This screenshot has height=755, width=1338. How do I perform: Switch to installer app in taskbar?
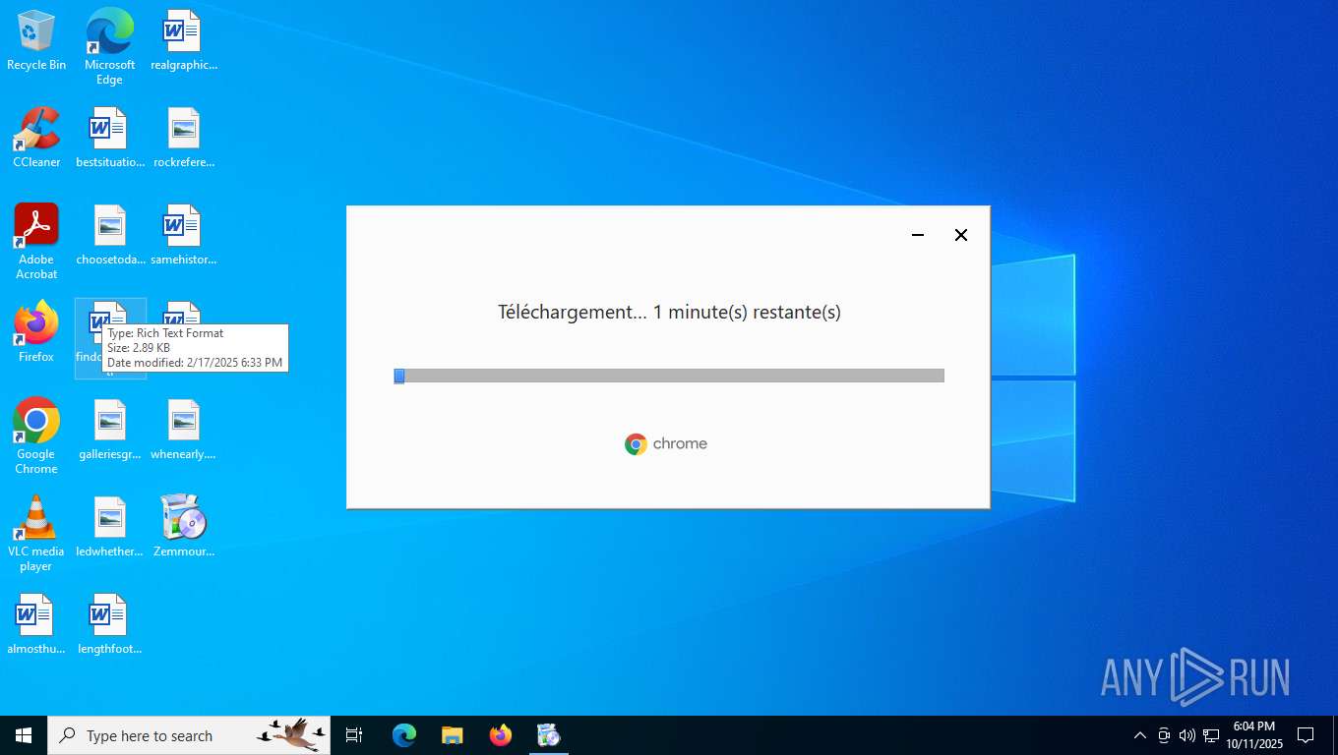tap(548, 735)
